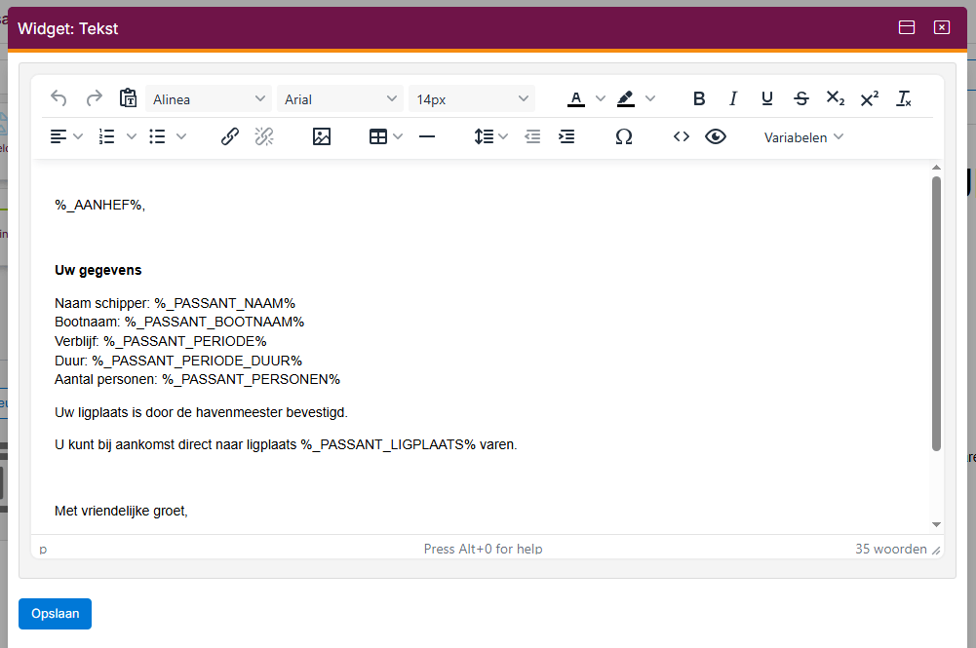This screenshot has height=648, width=976.
Task: Toggle underline formatting
Action: coord(766,98)
